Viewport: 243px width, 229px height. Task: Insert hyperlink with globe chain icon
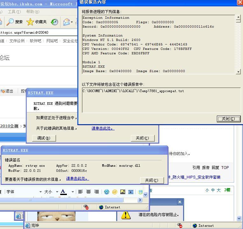point(107,192)
